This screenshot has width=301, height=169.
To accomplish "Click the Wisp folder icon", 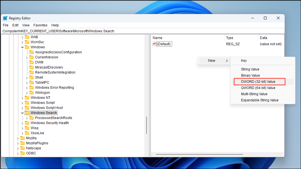I will pos(27,128).
